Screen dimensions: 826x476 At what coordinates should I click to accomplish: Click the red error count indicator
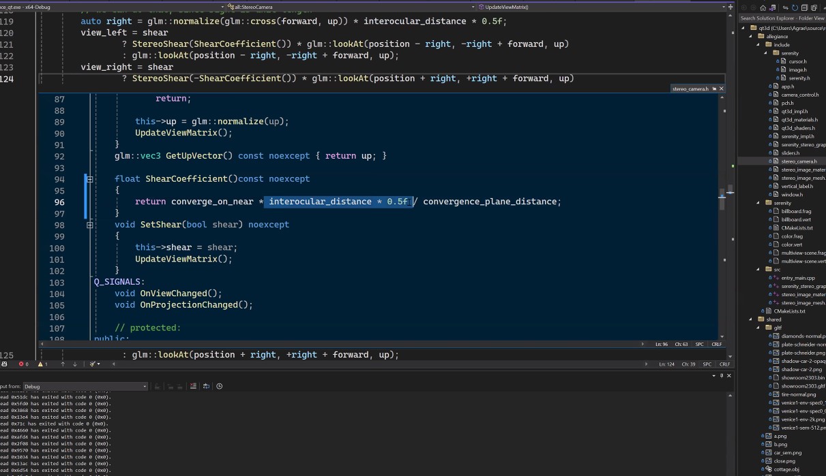click(22, 364)
